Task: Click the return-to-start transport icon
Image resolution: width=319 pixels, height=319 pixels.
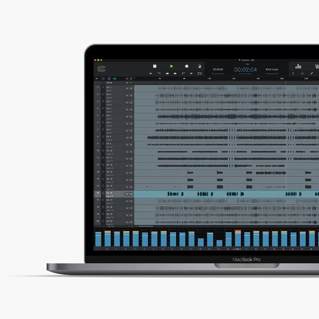Action: tap(151, 73)
